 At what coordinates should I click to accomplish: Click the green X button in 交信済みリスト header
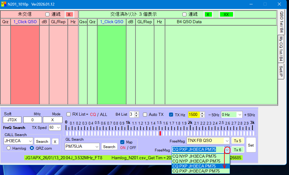tap(208, 14)
